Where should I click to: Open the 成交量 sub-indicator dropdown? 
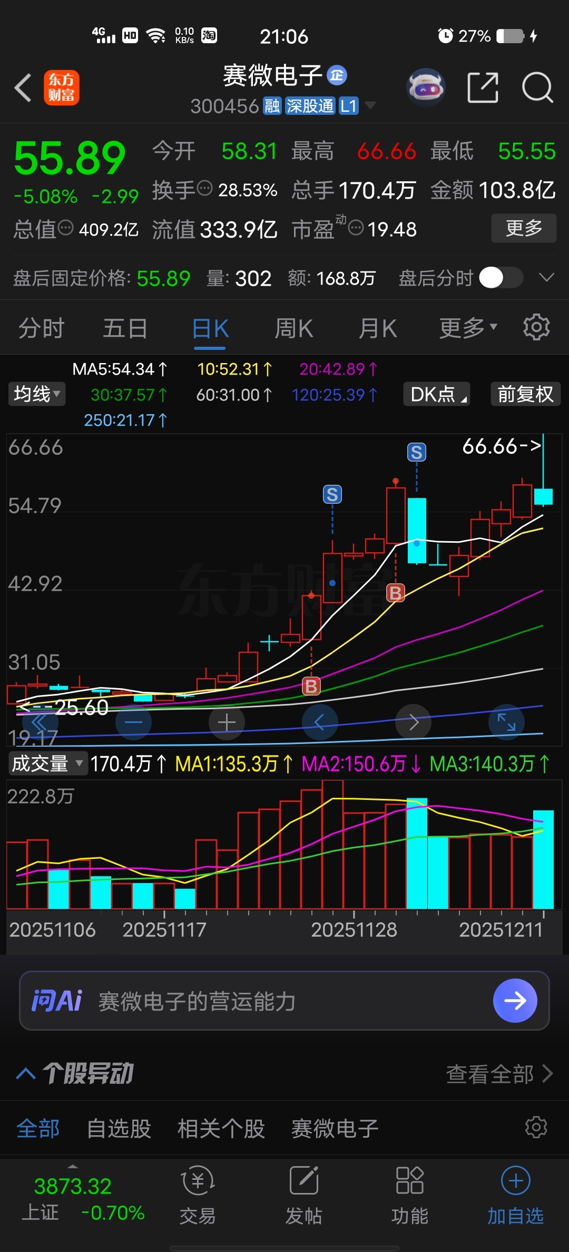47,763
